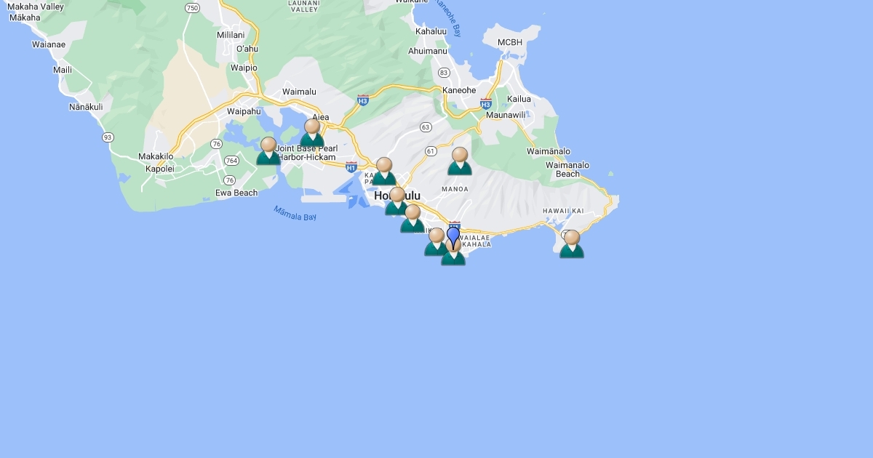Click the Māmala Bay water label
The width and height of the screenshot is (873, 458).
click(x=295, y=213)
